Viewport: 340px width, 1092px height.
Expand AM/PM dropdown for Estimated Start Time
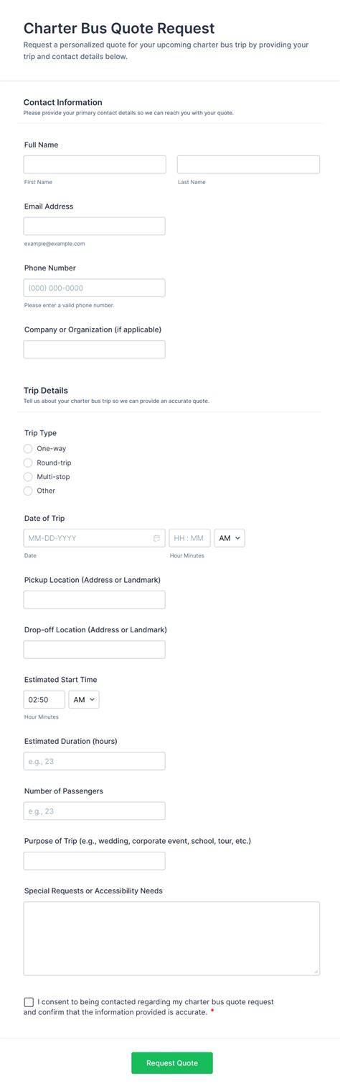(84, 700)
